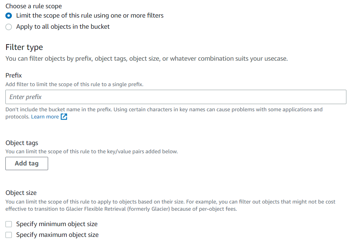Click the 'key/value pairs added below' description
The image size is (350, 243).
pos(92,151)
